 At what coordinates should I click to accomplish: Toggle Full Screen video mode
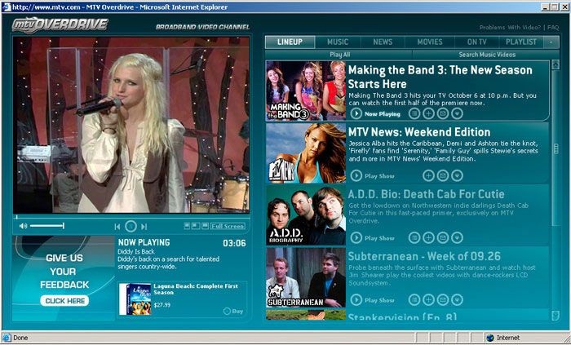[228, 226]
